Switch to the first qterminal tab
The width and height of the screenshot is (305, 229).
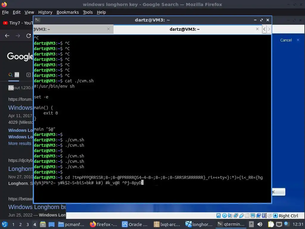click(x=73, y=29)
